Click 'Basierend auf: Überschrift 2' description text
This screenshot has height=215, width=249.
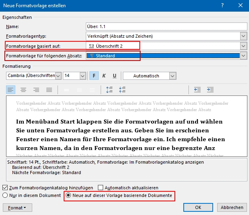41,167
